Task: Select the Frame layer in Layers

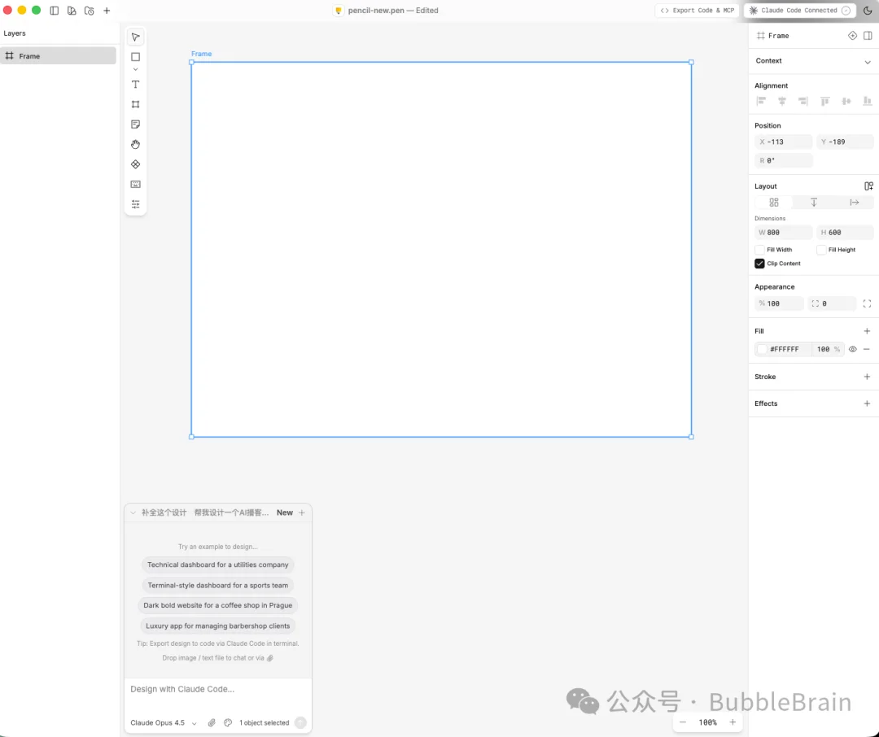Action: coord(58,56)
